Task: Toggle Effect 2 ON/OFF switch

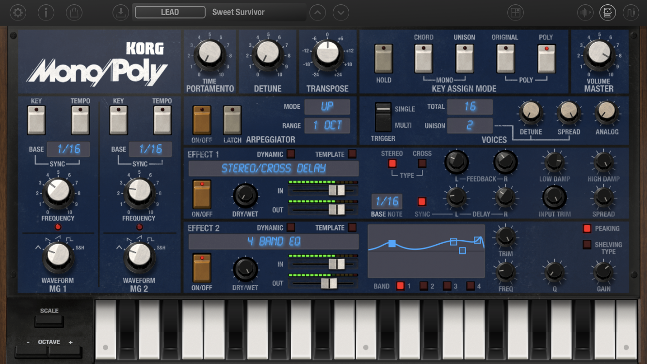Action: tap(202, 267)
